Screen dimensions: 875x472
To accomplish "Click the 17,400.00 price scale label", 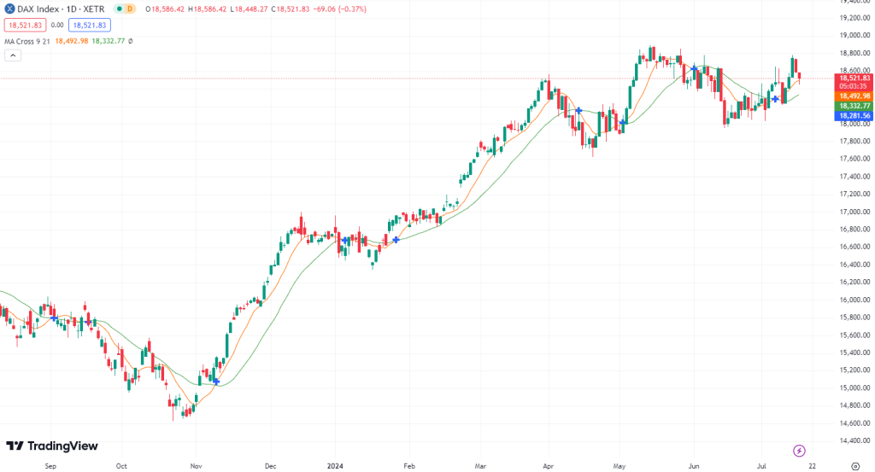I will coord(854,176).
